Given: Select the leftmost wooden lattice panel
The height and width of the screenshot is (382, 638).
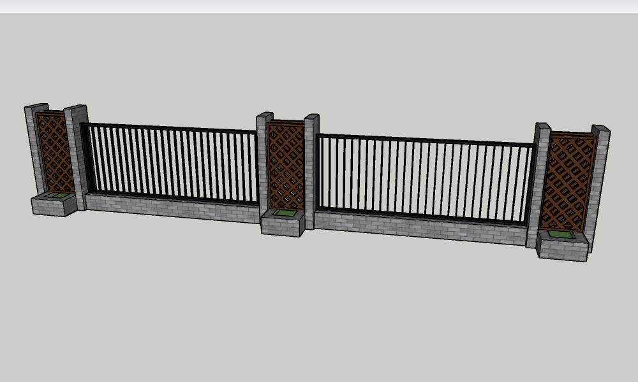Looking at the screenshot, I should click(55, 153).
